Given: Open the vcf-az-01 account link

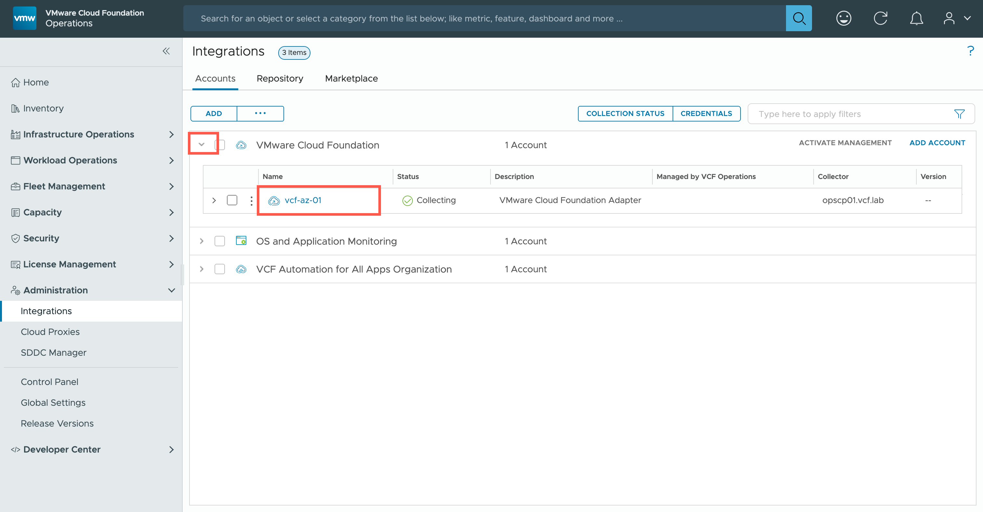Looking at the screenshot, I should tap(303, 200).
